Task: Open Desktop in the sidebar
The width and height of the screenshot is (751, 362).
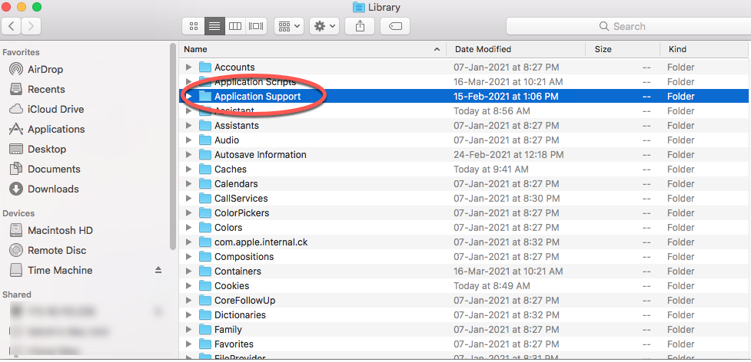Action: pyautogui.click(x=38, y=149)
